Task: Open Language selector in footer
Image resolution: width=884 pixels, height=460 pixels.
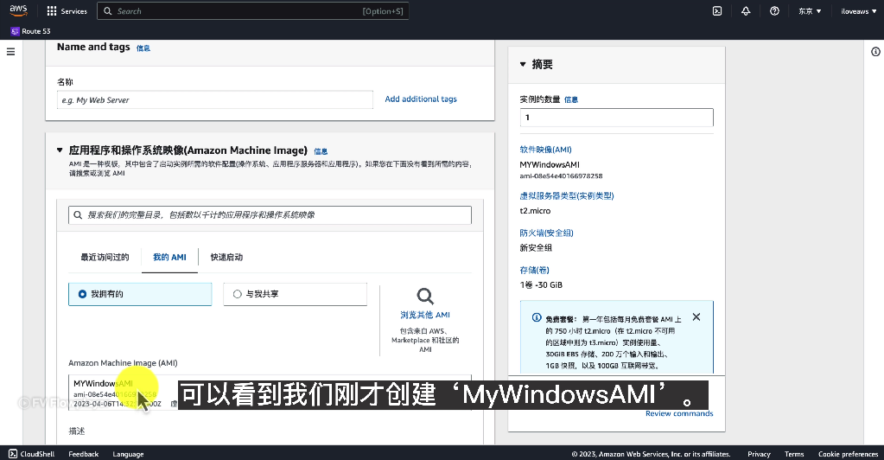Action: (128, 454)
